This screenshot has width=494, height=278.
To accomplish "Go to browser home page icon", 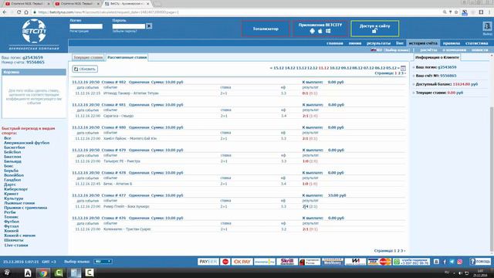I will (x=26, y=12).
